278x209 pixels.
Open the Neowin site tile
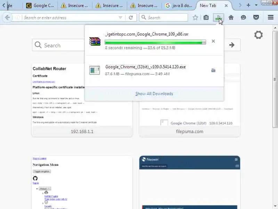(190, 182)
